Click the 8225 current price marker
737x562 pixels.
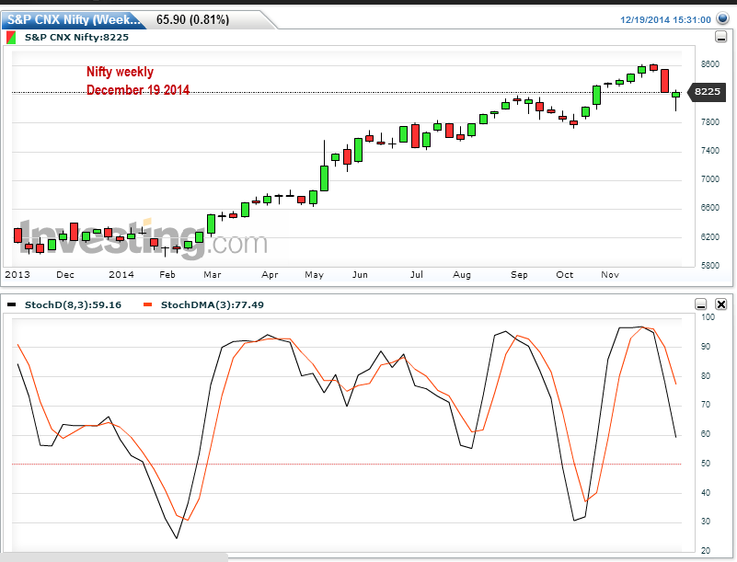click(x=707, y=92)
